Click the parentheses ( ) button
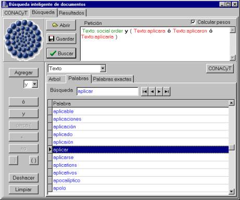 [x=34, y=161]
